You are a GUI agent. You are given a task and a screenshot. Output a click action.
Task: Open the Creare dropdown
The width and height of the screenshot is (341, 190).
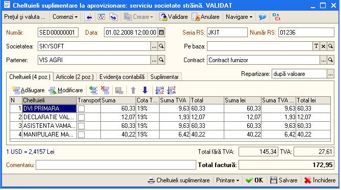click(139, 17)
